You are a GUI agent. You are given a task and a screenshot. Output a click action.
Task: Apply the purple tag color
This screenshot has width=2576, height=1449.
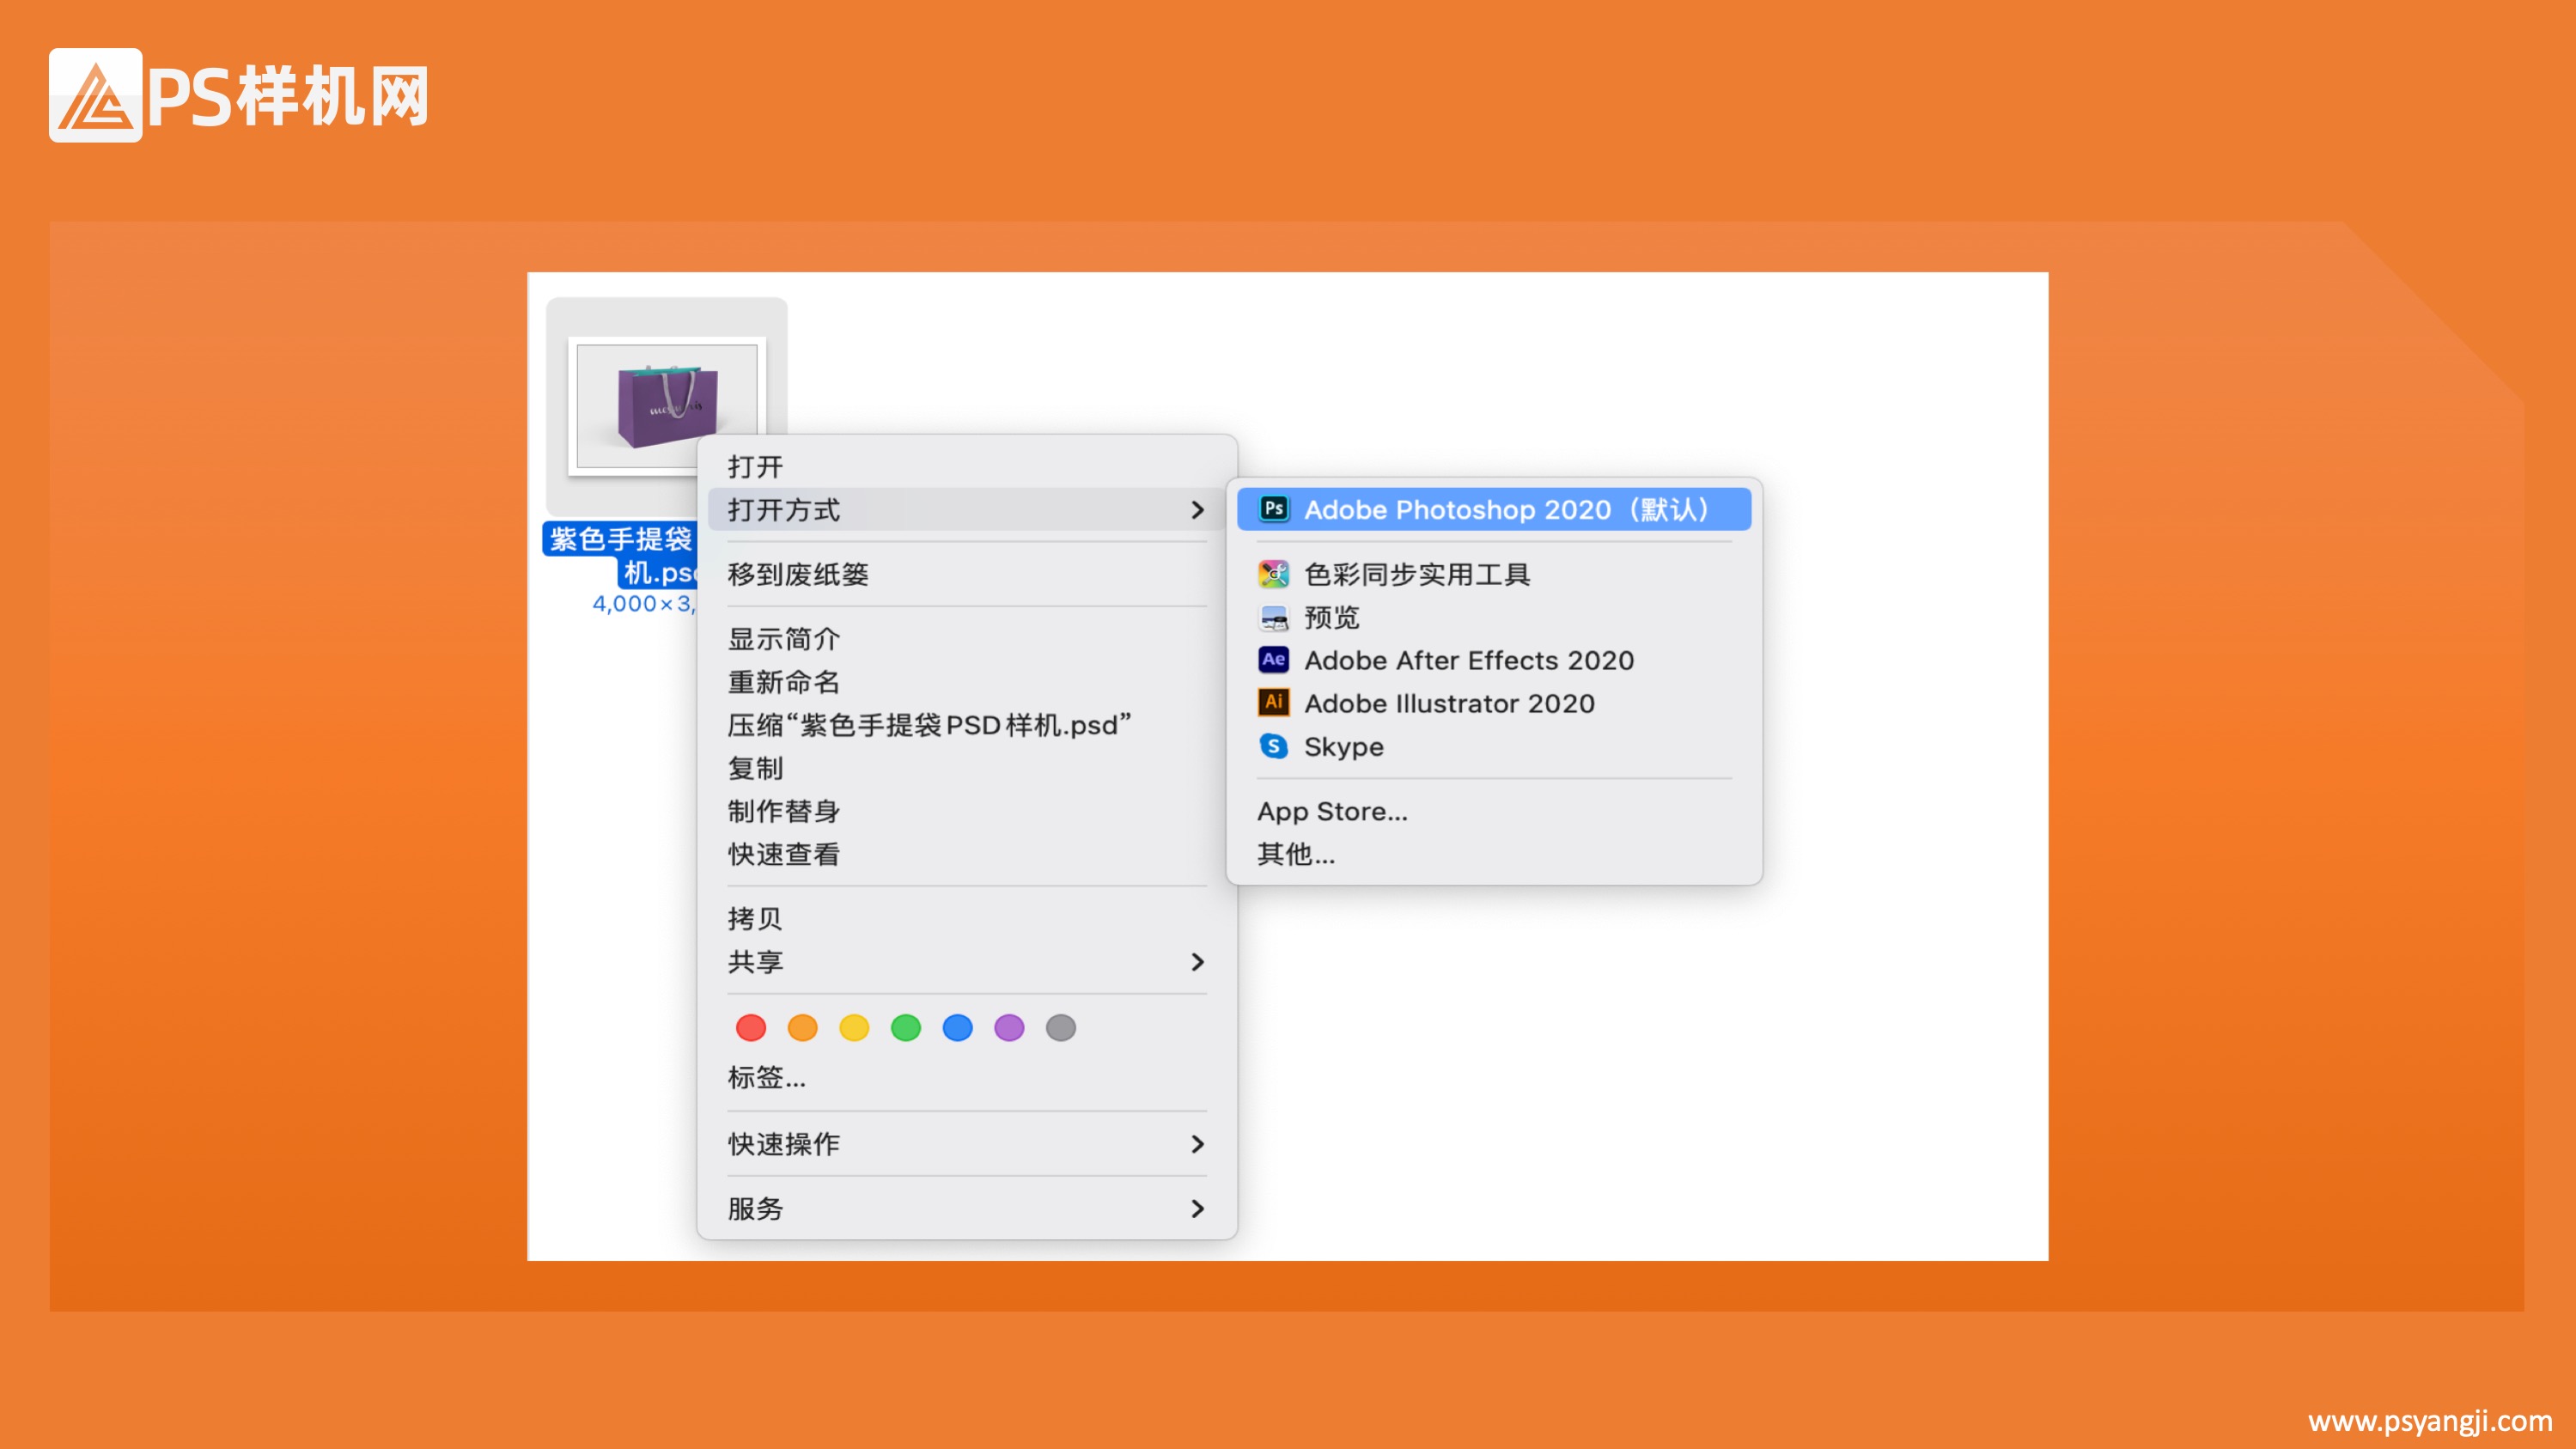point(1009,1027)
